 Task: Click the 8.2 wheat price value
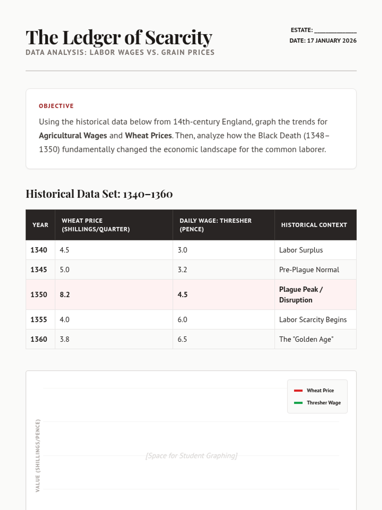65,295
